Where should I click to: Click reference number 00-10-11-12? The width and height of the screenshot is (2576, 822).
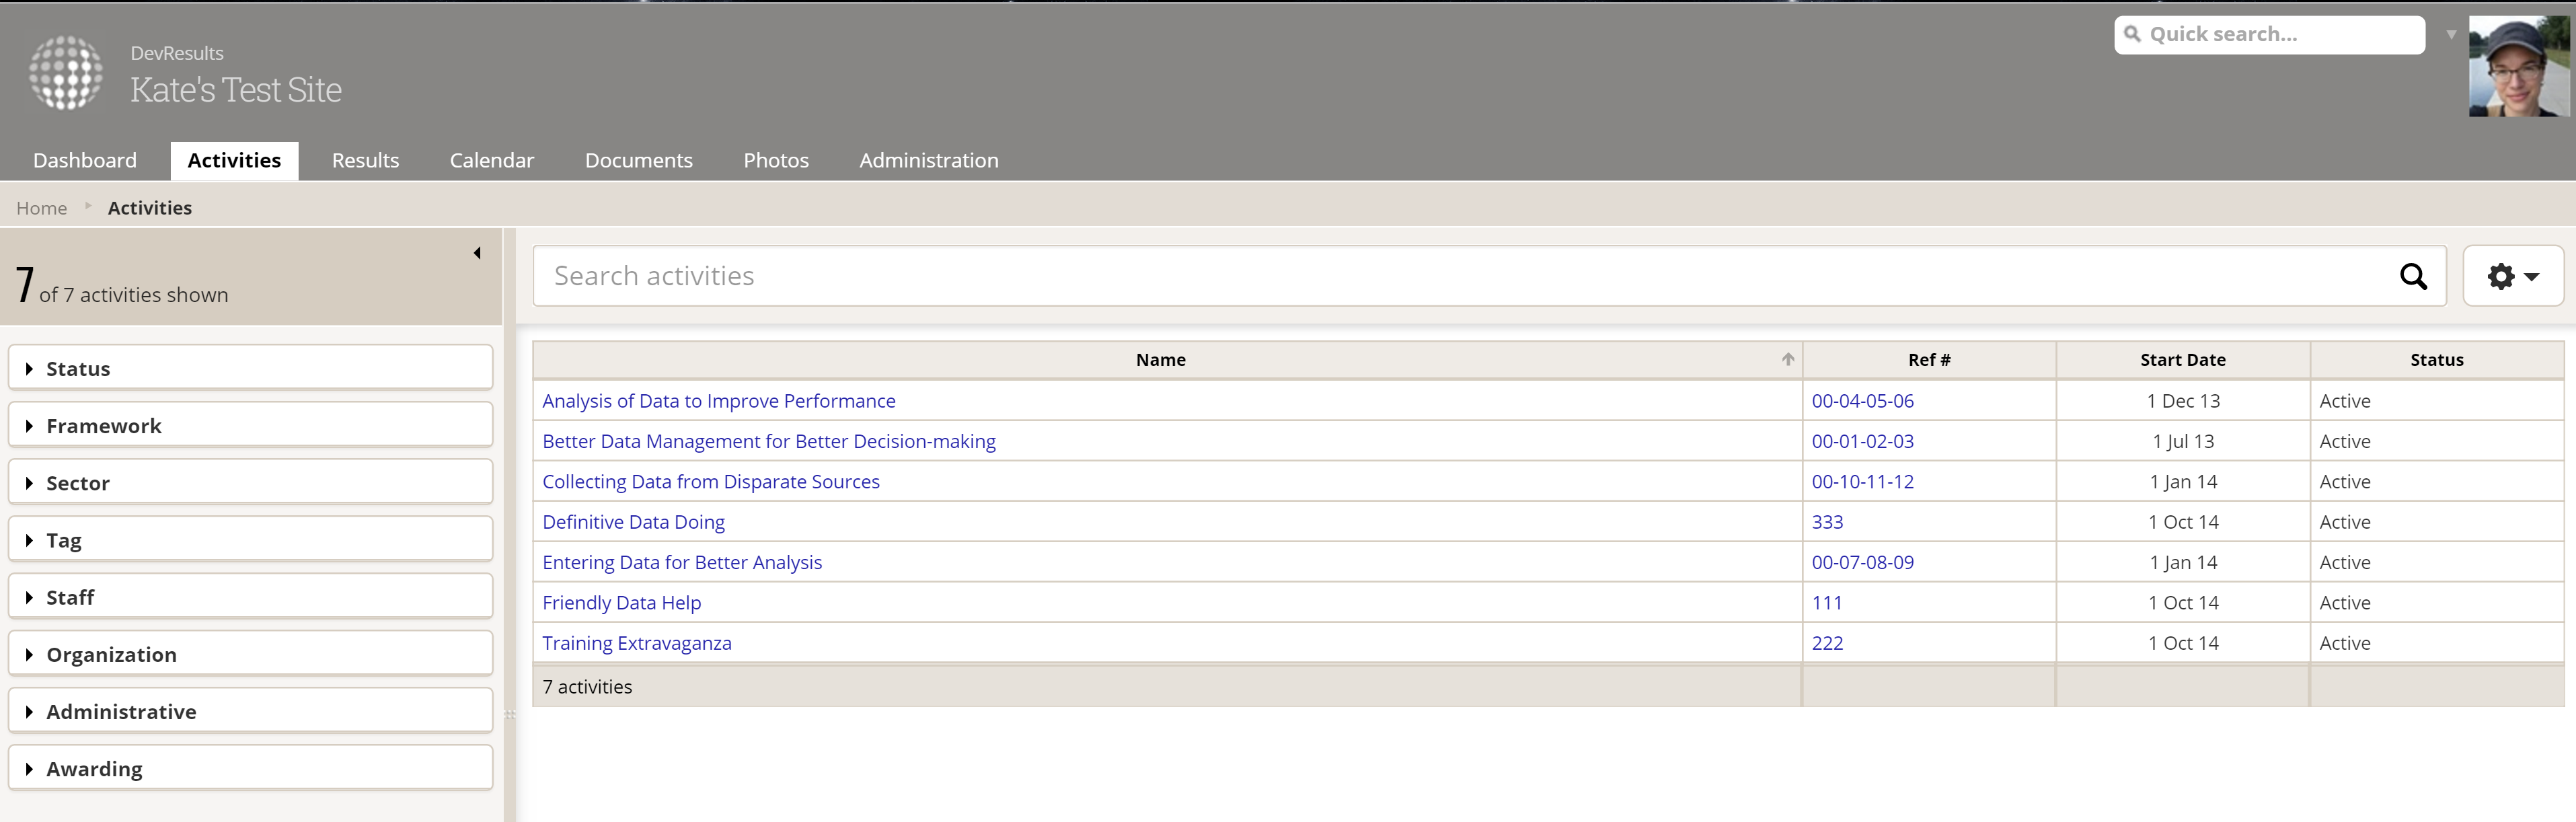tap(1863, 481)
